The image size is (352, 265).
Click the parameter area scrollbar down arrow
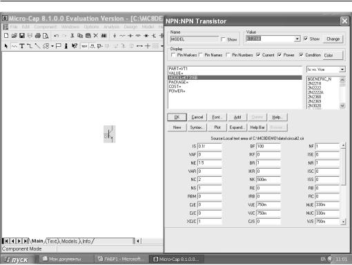pyautogui.click(x=343, y=222)
